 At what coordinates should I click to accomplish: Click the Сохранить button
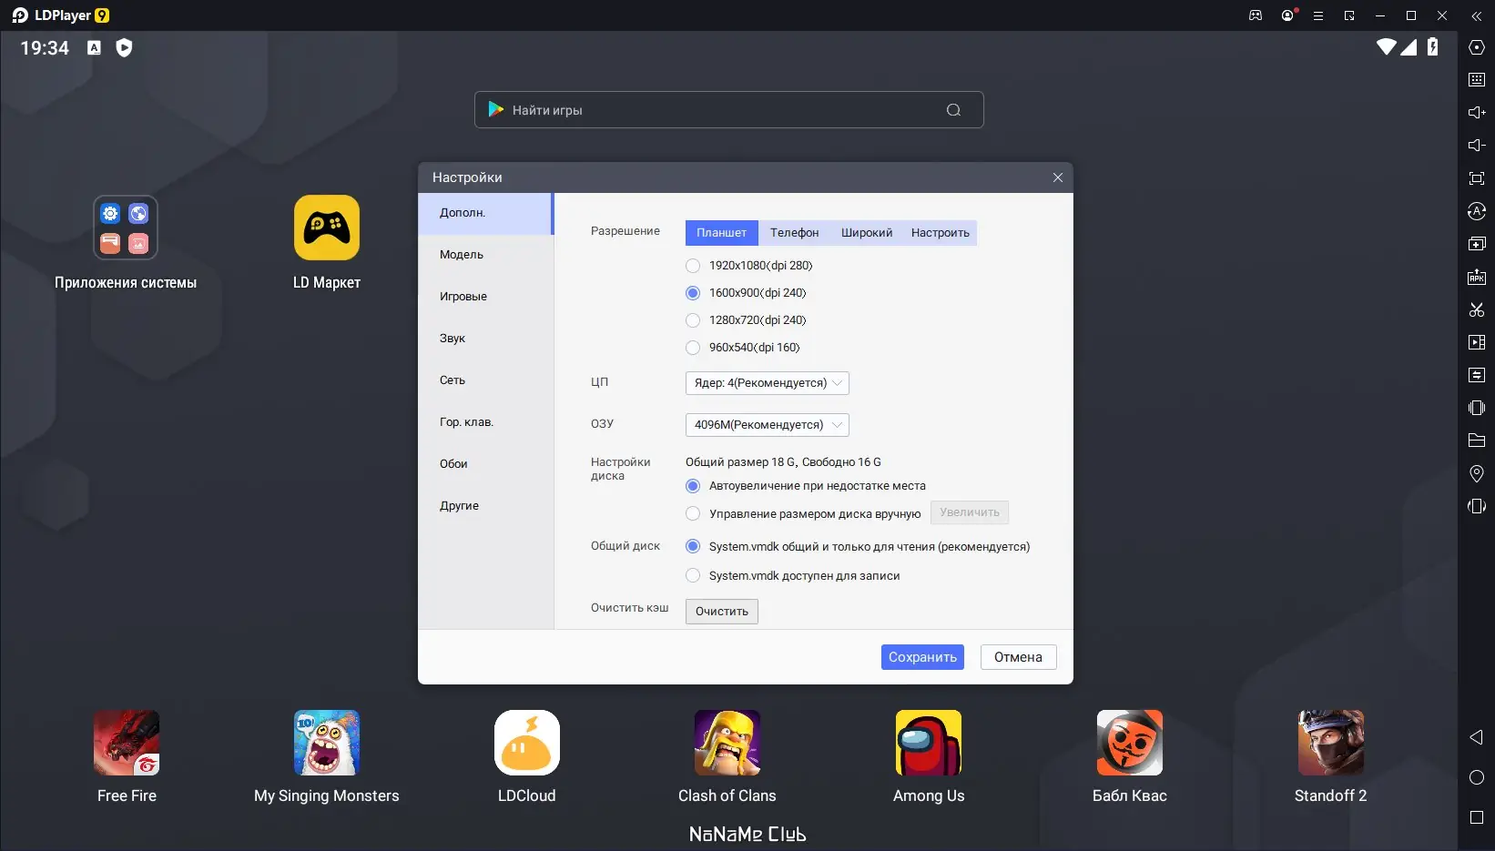click(x=922, y=657)
